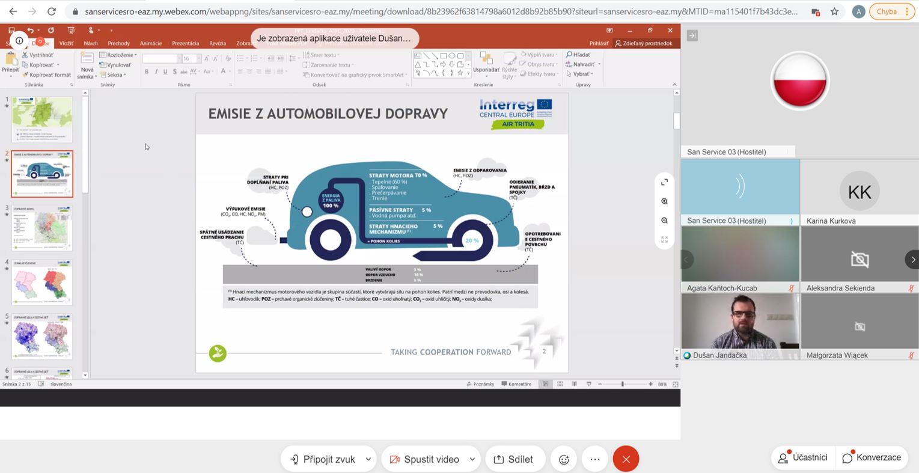
Task: Click fit slide to window icon in status bar
Action: point(676,384)
